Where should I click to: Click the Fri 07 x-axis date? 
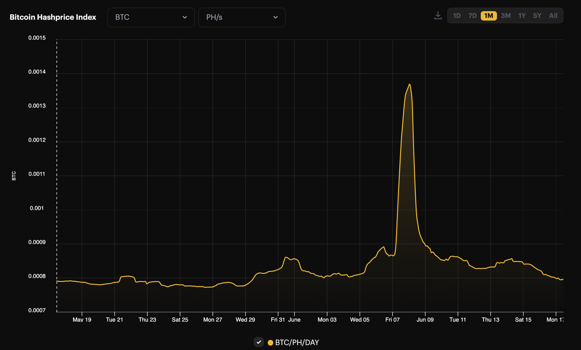(393, 320)
